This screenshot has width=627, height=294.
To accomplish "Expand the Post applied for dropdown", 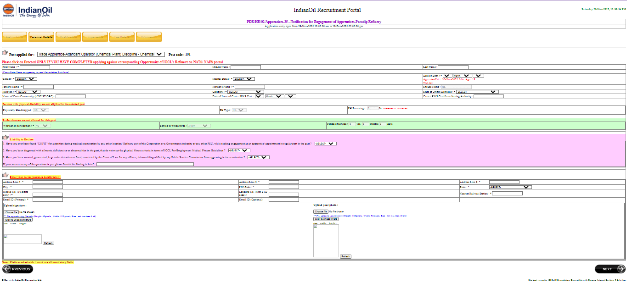I will (101, 54).
